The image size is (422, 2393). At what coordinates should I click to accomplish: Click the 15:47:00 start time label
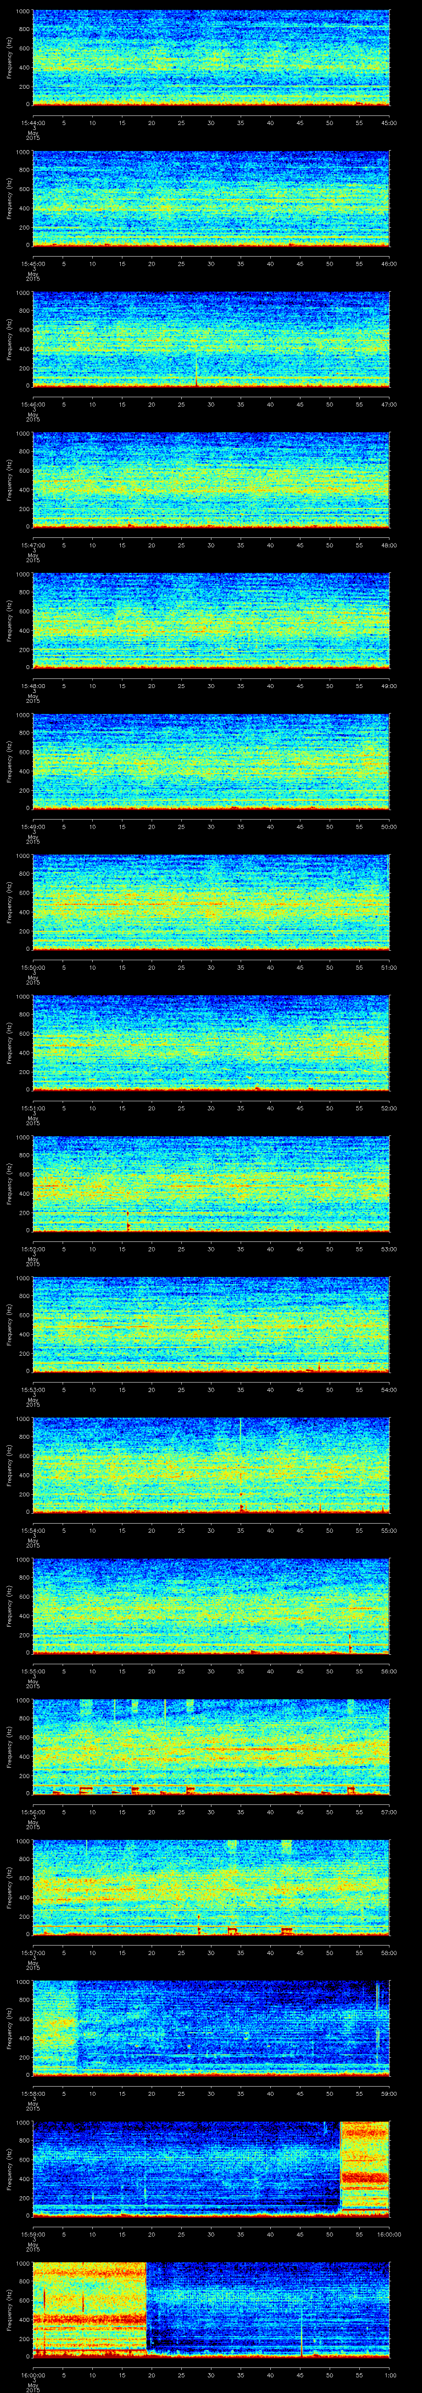(33, 544)
